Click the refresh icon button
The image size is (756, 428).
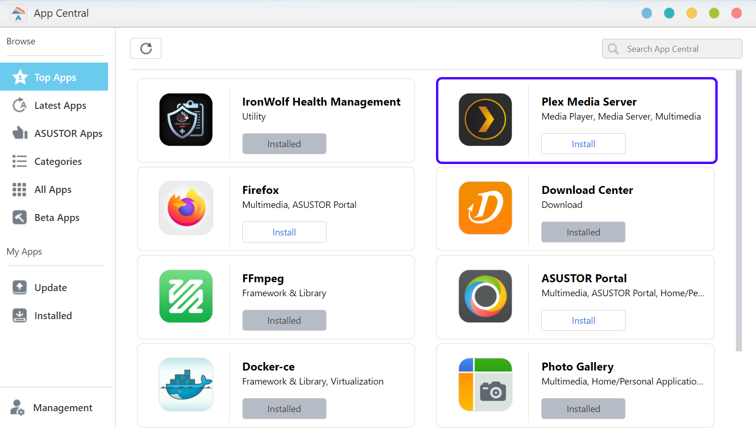click(x=145, y=49)
